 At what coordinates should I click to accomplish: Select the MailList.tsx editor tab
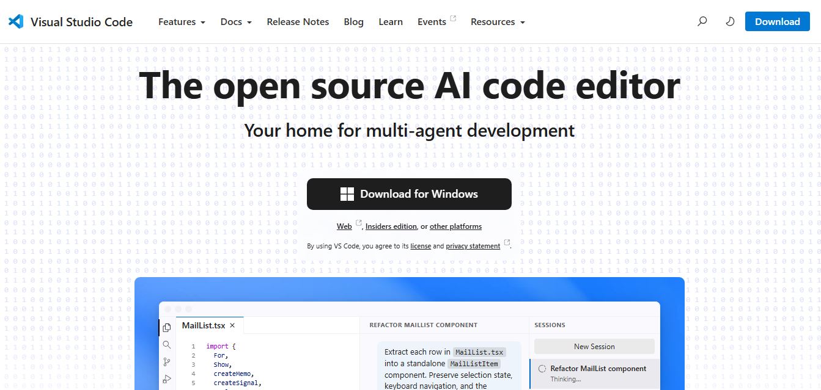(210, 326)
